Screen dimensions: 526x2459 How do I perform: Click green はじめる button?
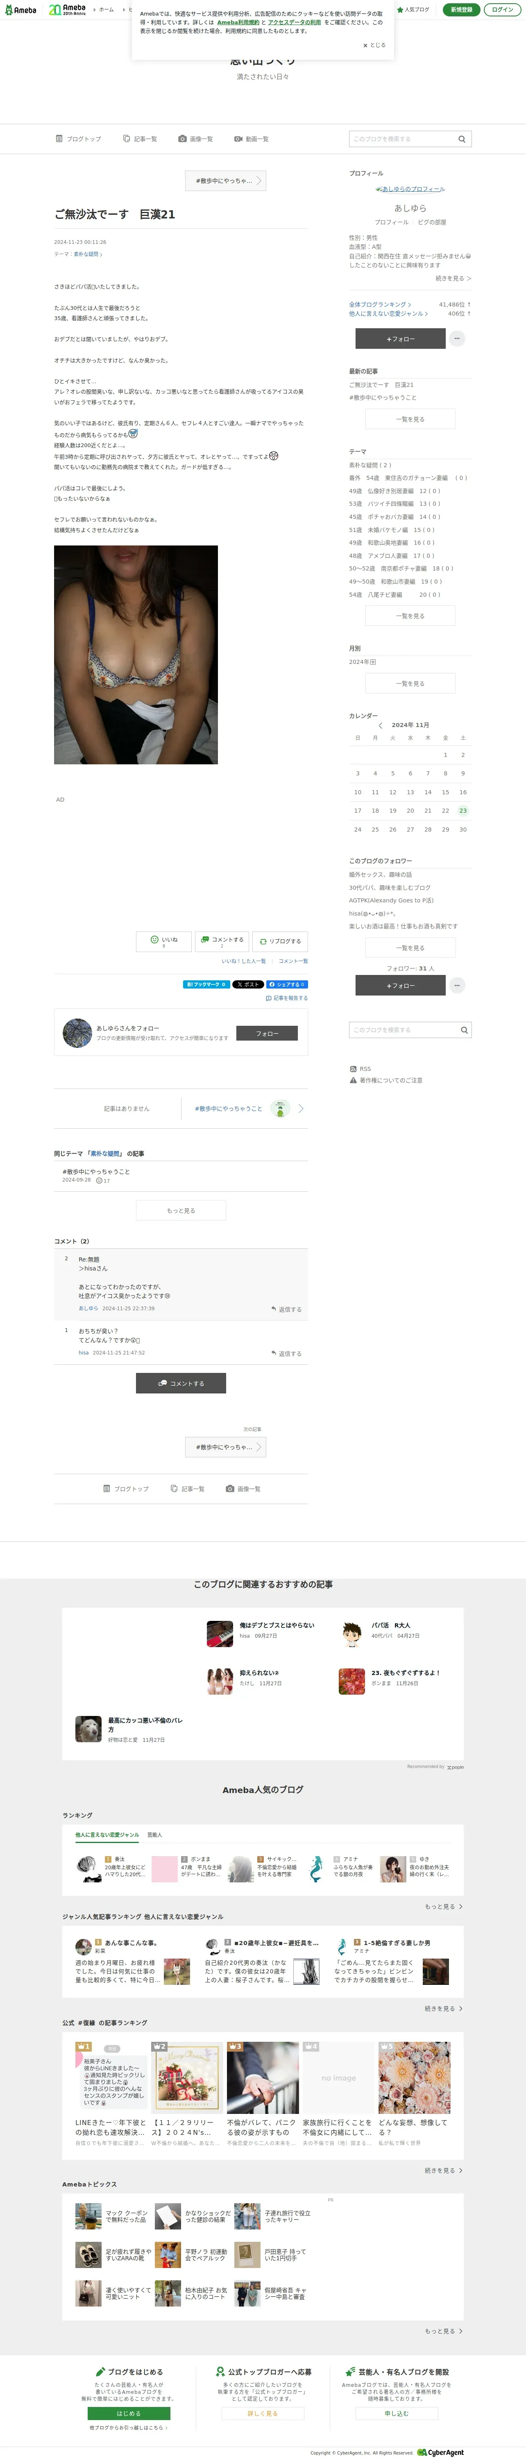129,2413
